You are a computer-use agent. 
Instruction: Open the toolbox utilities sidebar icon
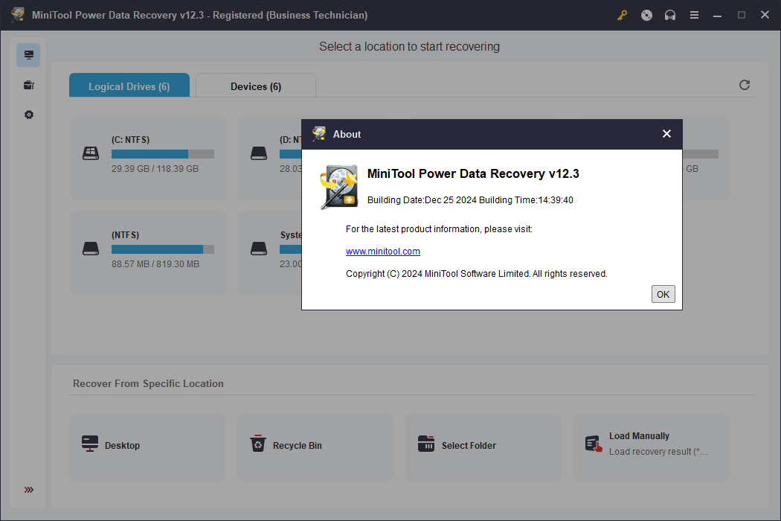pos(29,85)
